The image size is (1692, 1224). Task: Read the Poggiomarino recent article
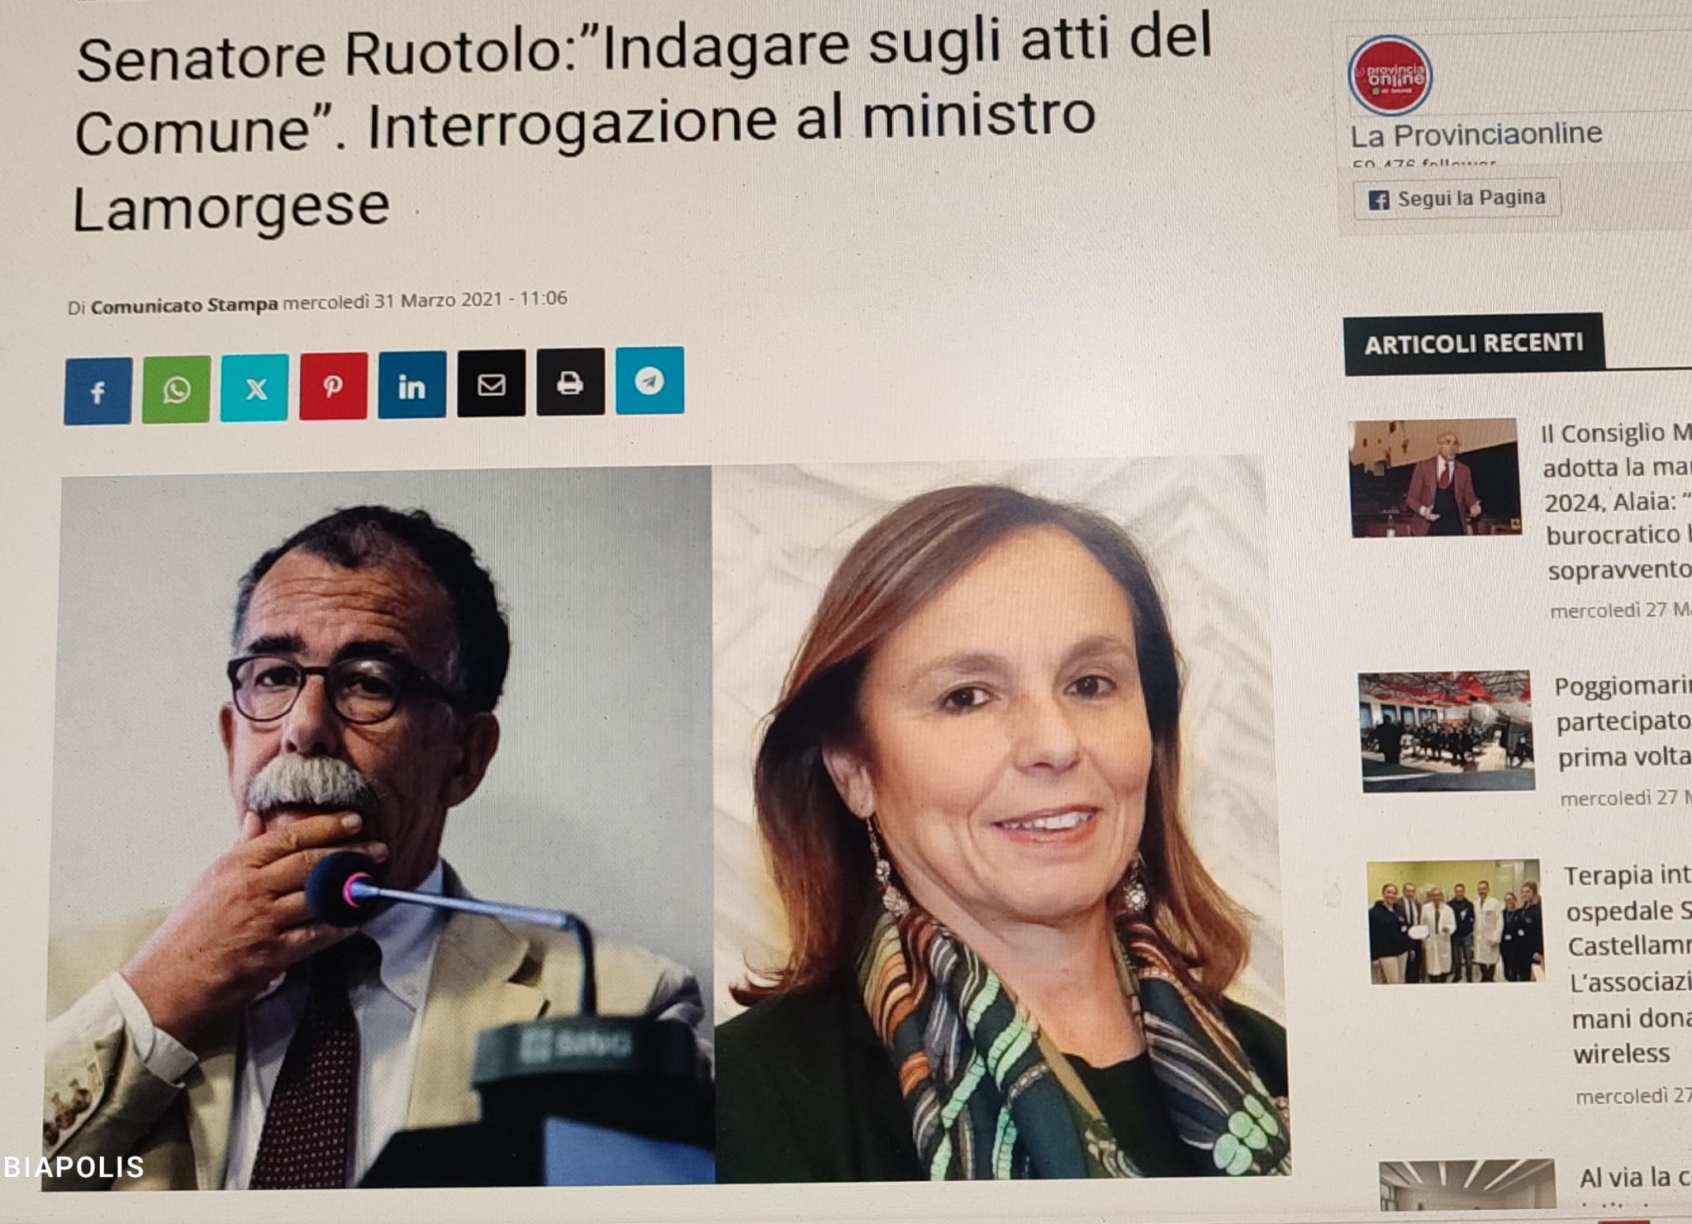point(1623,722)
